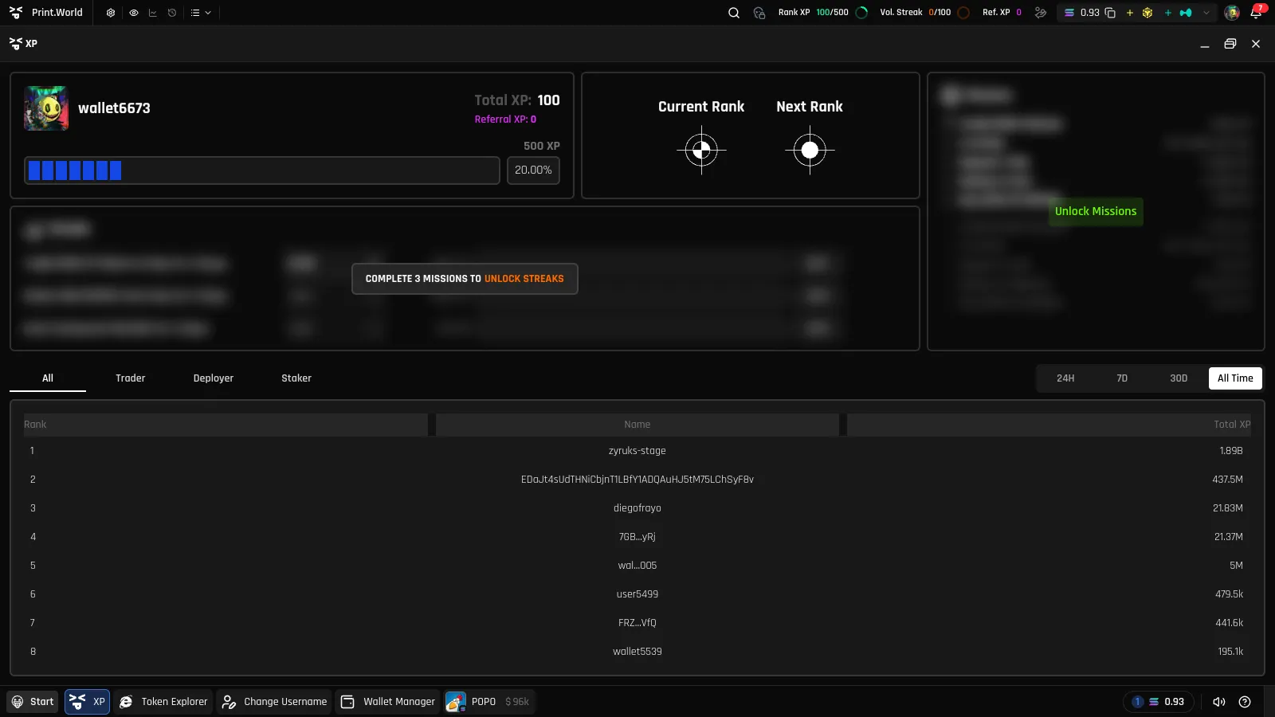This screenshot has height=717, width=1275.
Task: Click the 20.00% progress badge
Action: pos(533,170)
